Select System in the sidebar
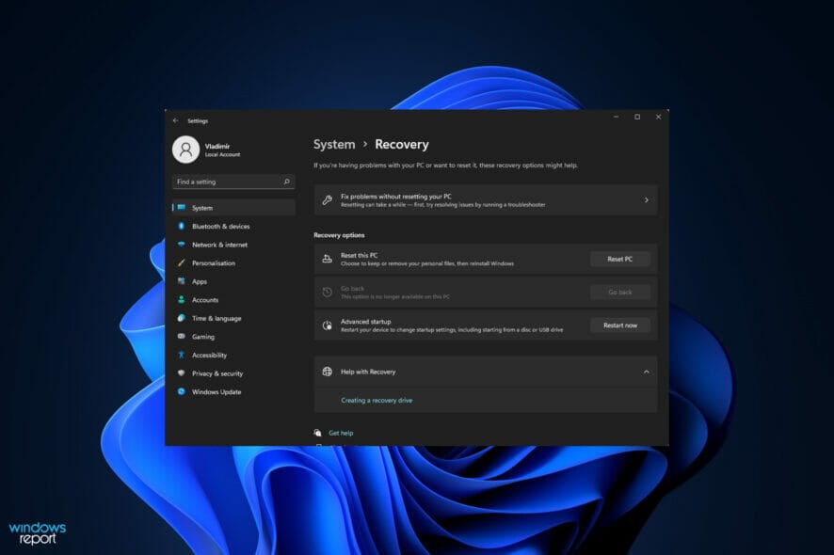The image size is (834, 555). [233, 208]
